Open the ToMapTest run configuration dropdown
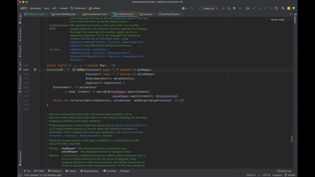The height and width of the screenshot is (177, 315). [208, 8]
